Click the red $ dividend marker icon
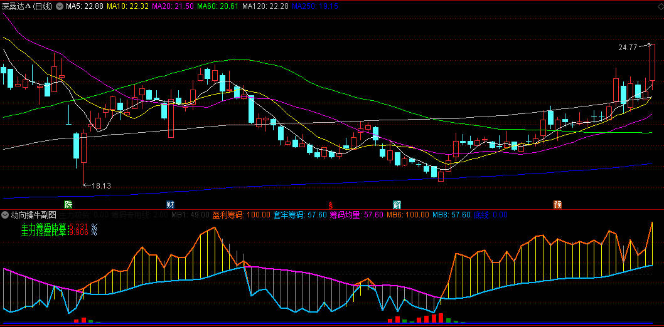Image resolution: width=664 pixels, height=327 pixels. pos(330,205)
